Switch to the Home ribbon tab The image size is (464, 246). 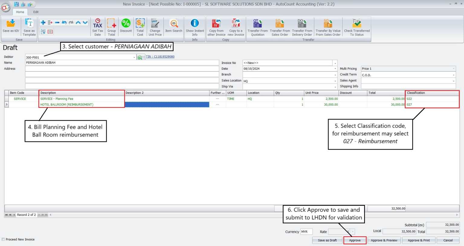(x=20, y=12)
